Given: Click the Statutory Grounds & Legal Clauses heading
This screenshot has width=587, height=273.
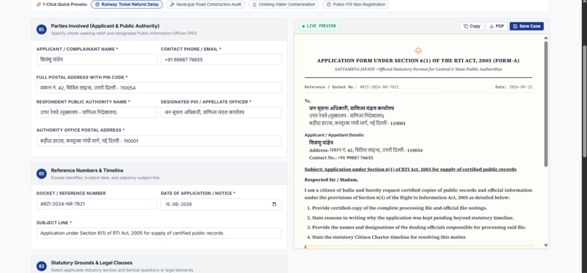Looking at the screenshot, I should [x=92, y=263].
